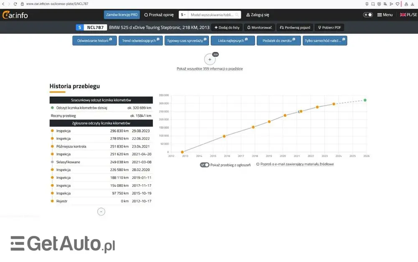The height and width of the screenshot is (262, 418).
Task: Click the license plate search field
Action: [211, 15]
